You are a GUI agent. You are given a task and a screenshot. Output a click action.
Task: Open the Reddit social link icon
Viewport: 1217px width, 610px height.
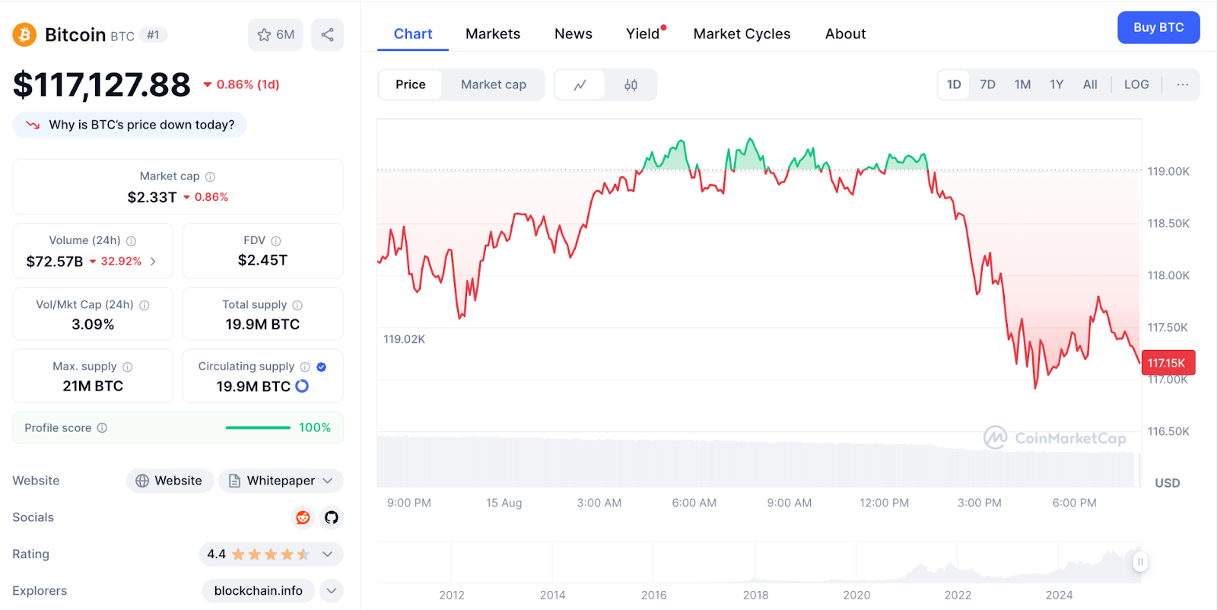303,517
